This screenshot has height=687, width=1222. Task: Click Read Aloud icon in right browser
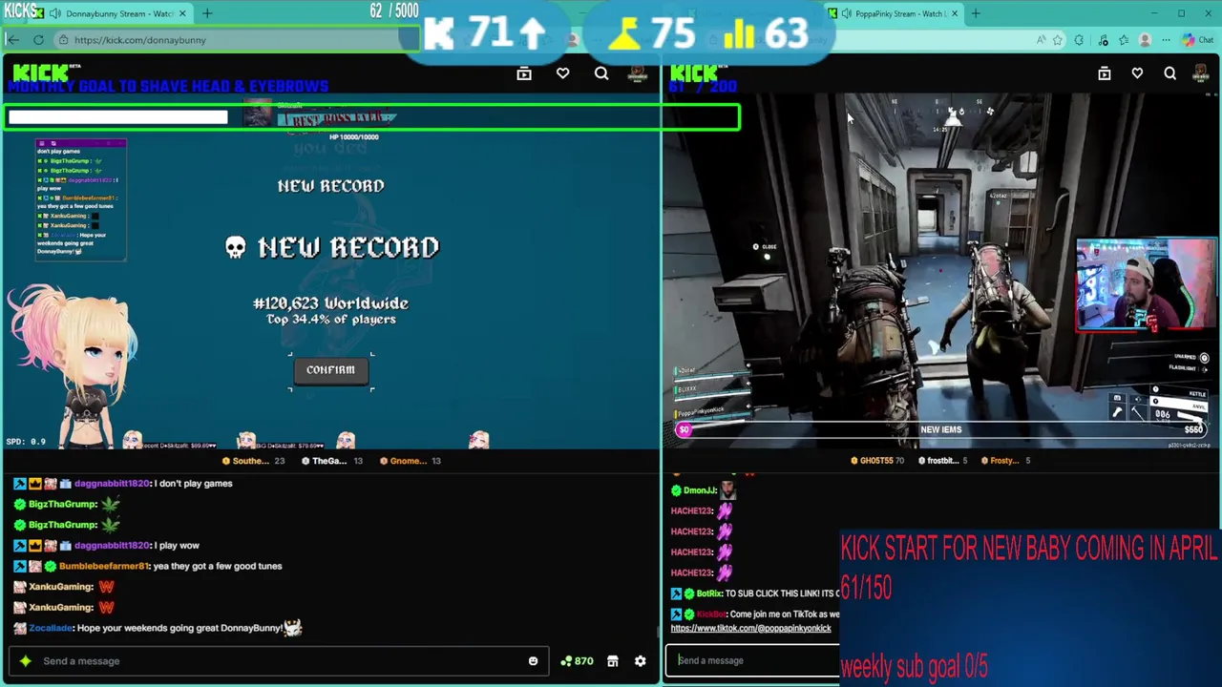click(x=1041, y=40)
